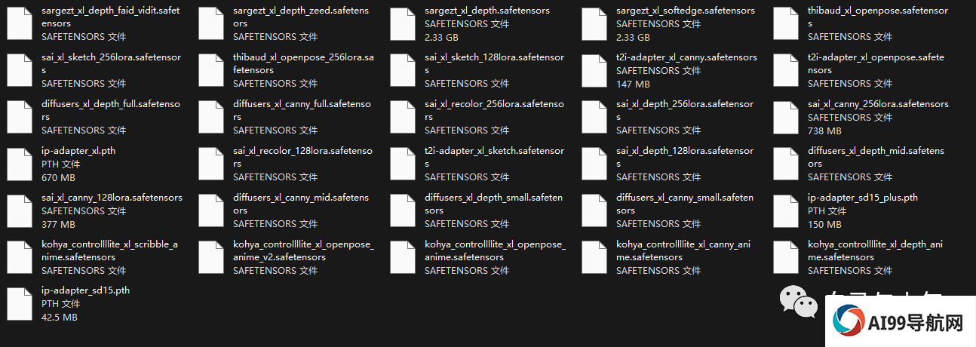The height and width of the screenshot is (347, 976).
Task: Select the sai_xl_canny_128lora file icon
Action: coord(20,210)
